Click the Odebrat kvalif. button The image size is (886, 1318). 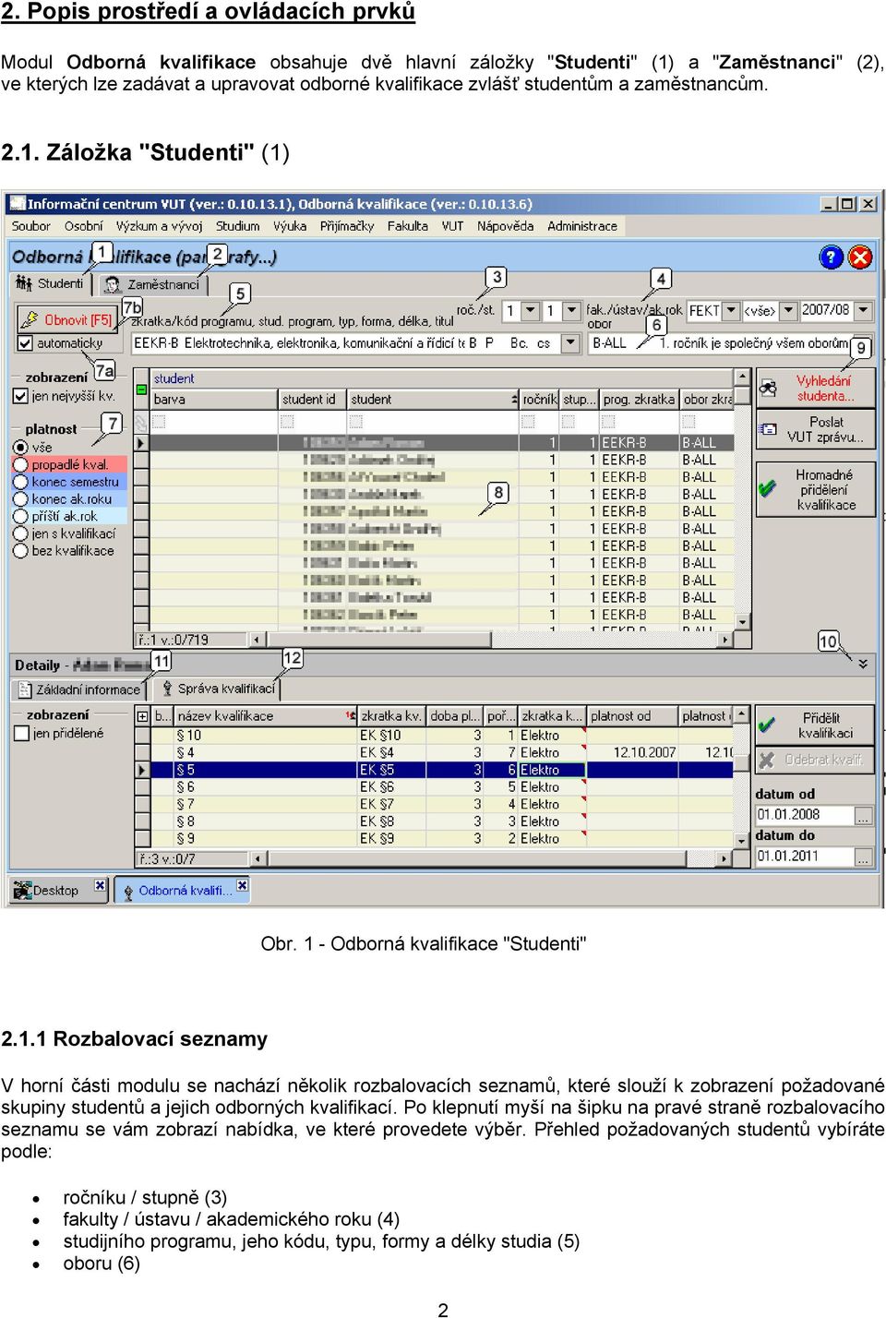pyautogui.click(x=815, y=760)
